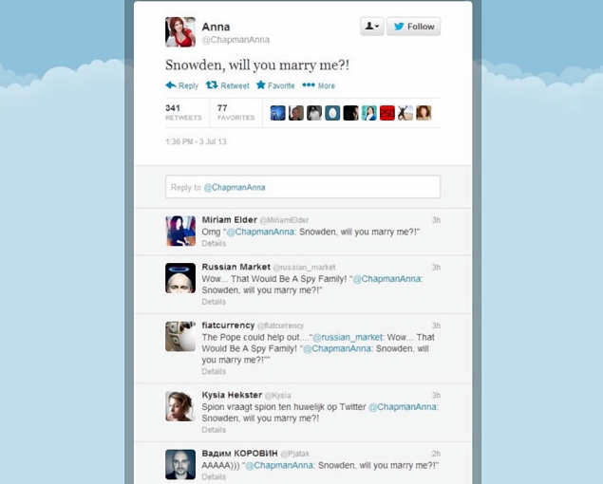Open 3h timestamp on fiatcurrency's tweet
This screenshot has width=603, height=484.
436,326
